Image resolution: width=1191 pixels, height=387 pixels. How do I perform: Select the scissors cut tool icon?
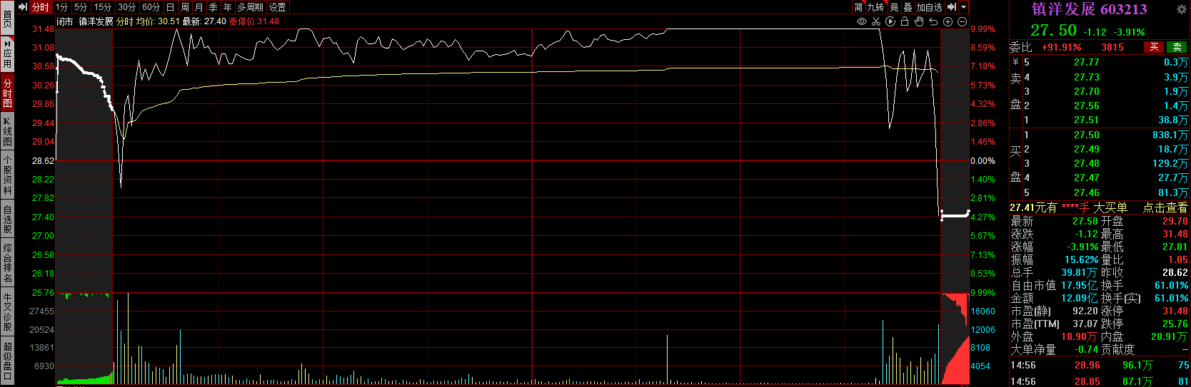click(876, 21)
